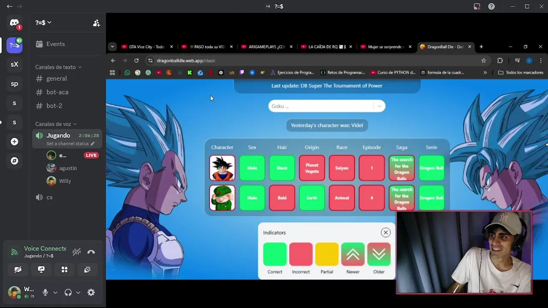
Task: Open the browser tab search dropdown
Action: [112, 47]
